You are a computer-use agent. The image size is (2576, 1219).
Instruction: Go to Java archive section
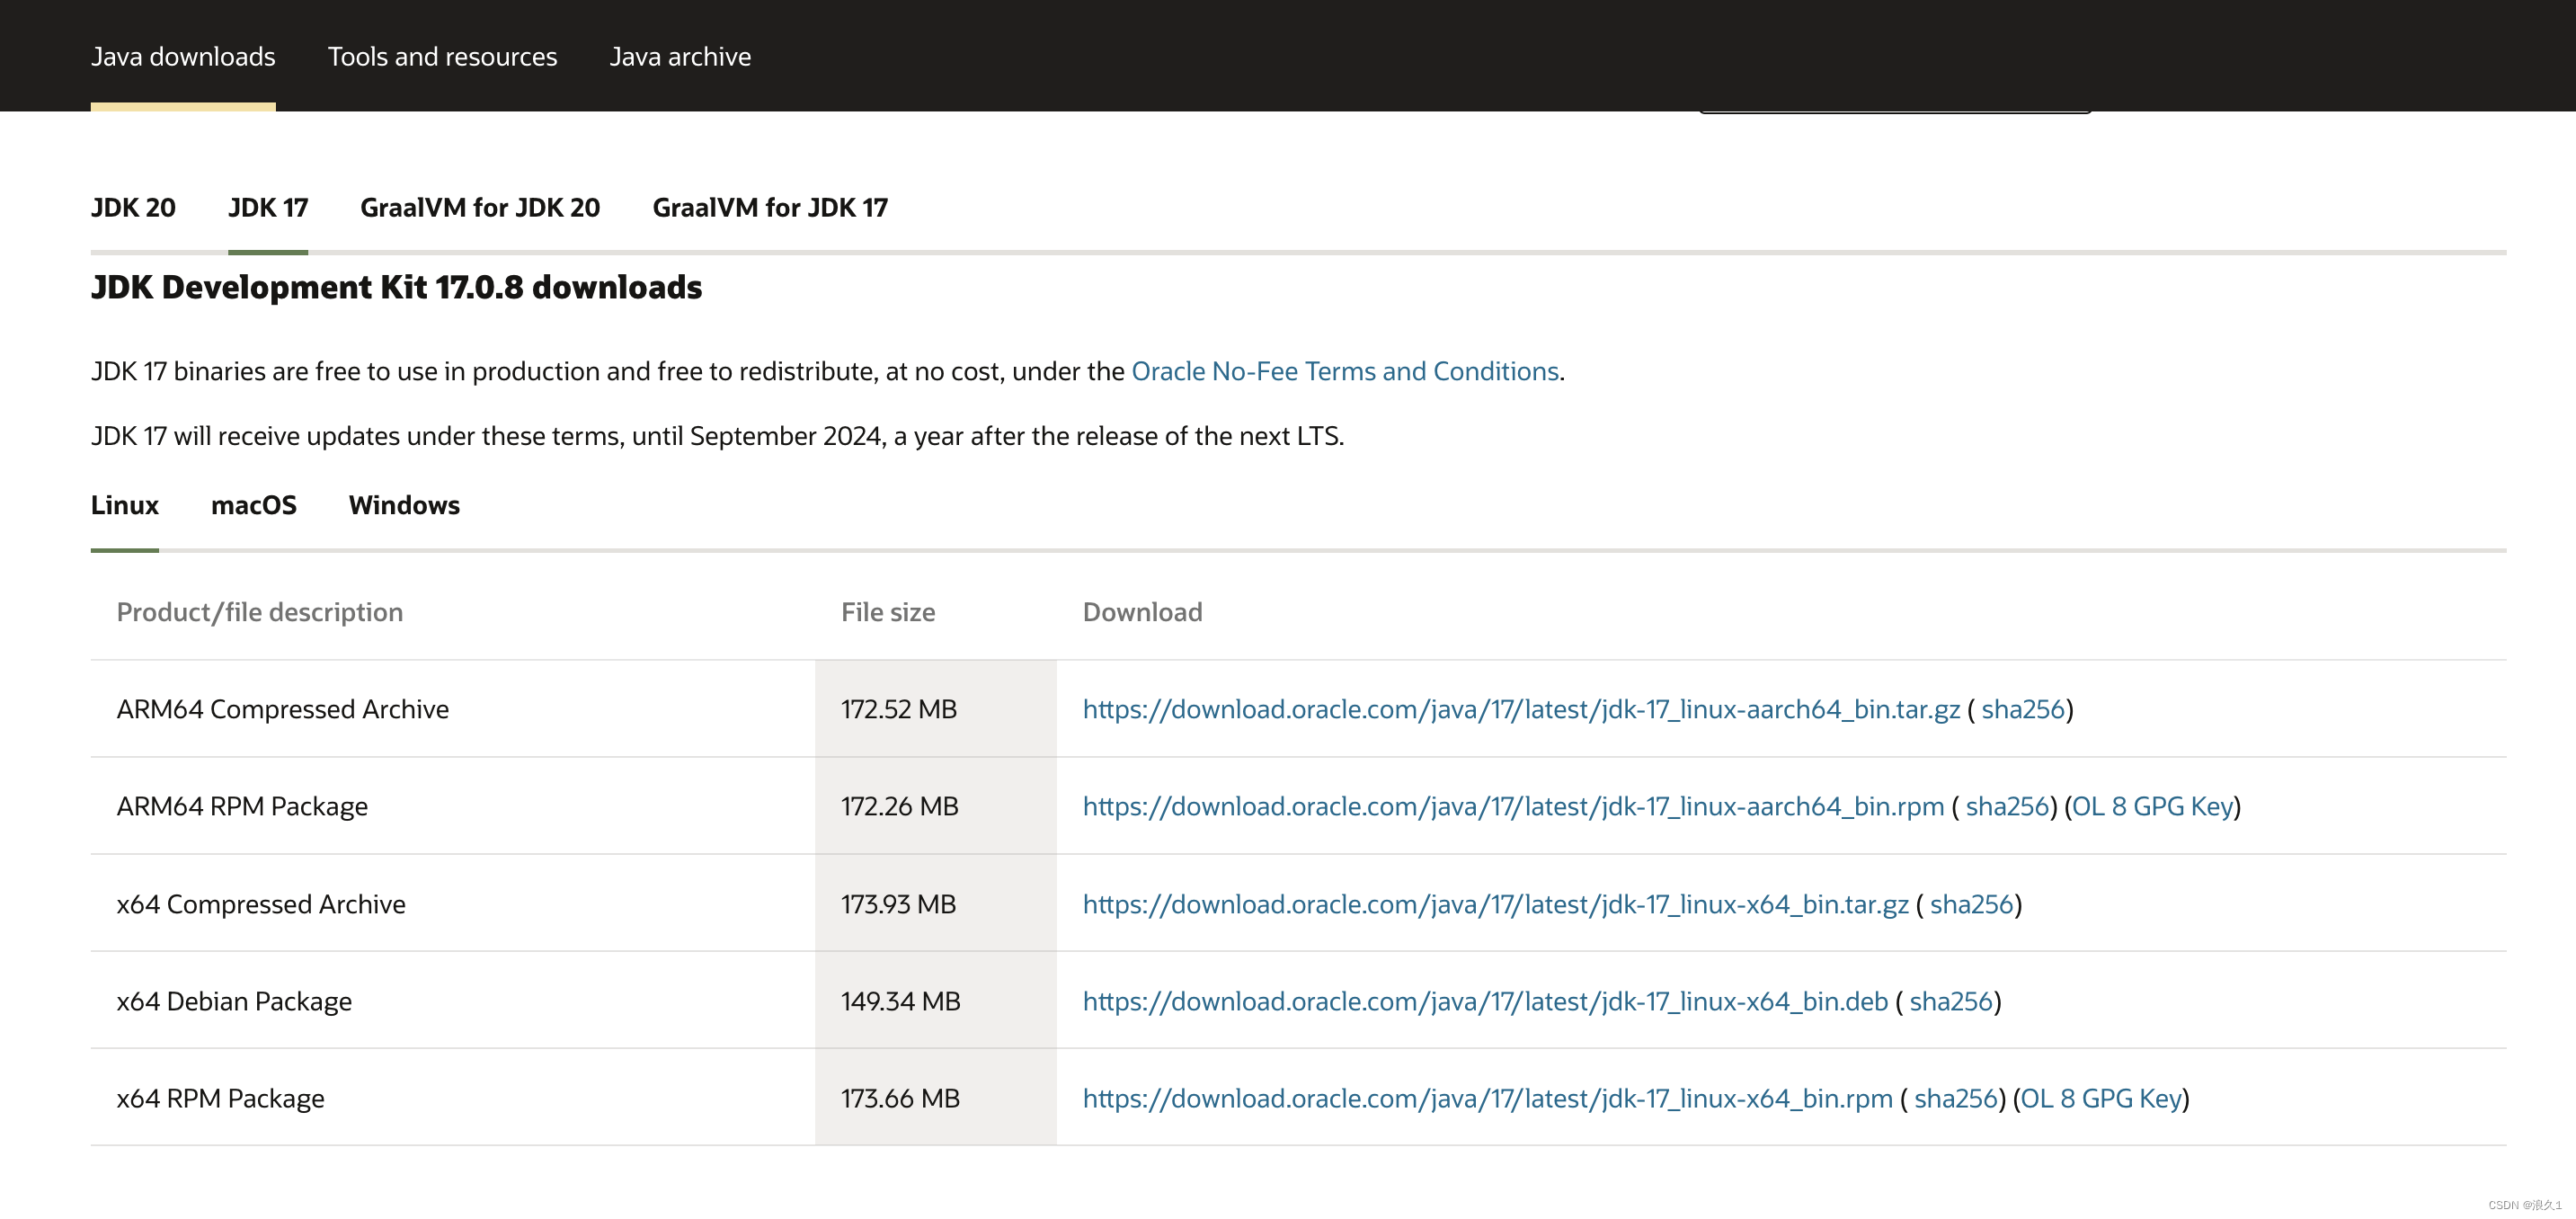point(680,57)
